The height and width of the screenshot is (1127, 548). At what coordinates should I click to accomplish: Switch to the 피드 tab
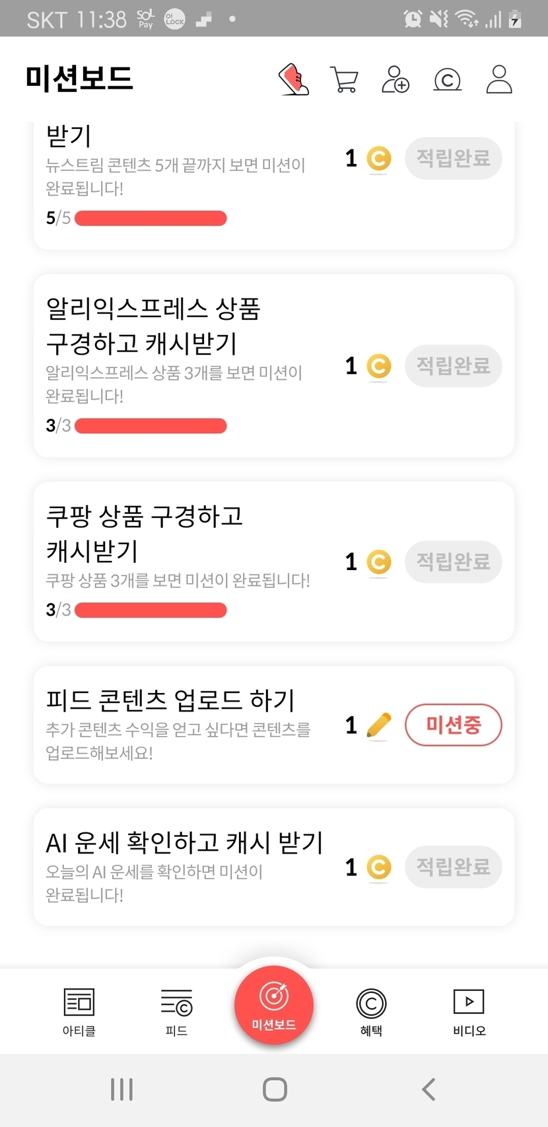(x=176, y=1011)
